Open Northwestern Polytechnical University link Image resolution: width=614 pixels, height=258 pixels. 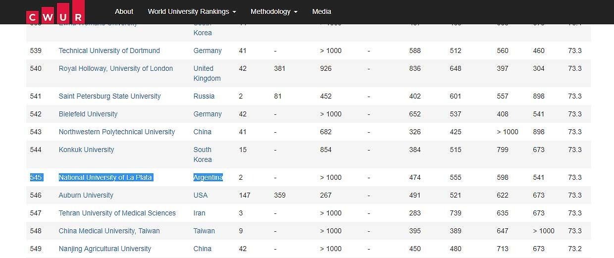[117, 132]
